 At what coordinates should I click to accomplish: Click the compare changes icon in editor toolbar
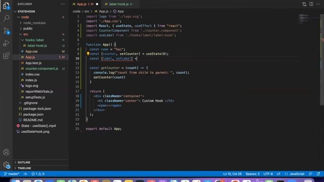(304, 4)
